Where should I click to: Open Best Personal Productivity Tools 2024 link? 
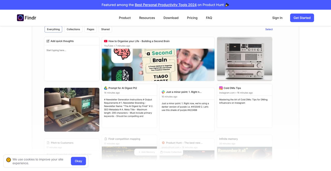166,5
